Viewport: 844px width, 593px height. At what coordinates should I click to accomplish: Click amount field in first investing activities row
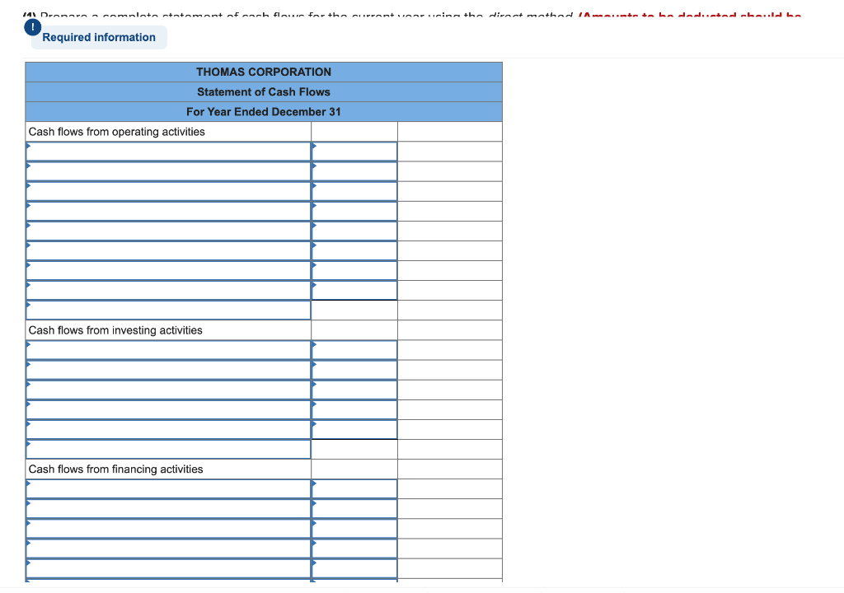[354, 350]
